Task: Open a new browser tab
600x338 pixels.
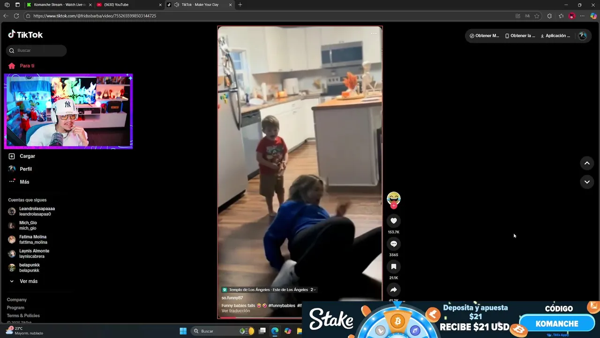Action: coord(240,5)
